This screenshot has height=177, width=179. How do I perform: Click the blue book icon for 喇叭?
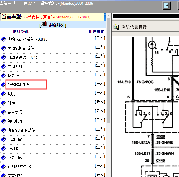click(x=3, y=94)
